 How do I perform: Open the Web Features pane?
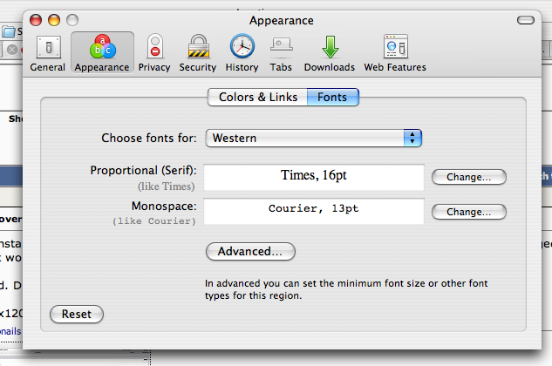pyautogui.click(x=395, y=53)
